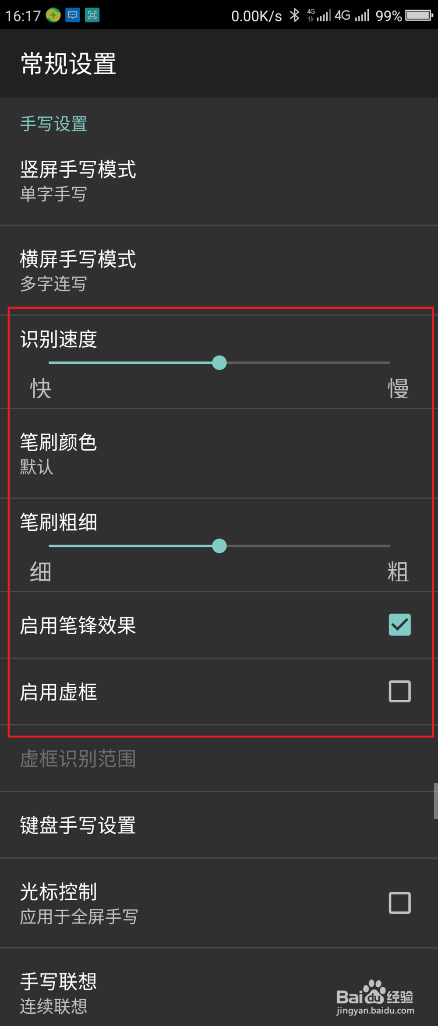Enable the 启用虚框 option
438x1026 pixels.
pyautogui.click(x=399, y=691)
